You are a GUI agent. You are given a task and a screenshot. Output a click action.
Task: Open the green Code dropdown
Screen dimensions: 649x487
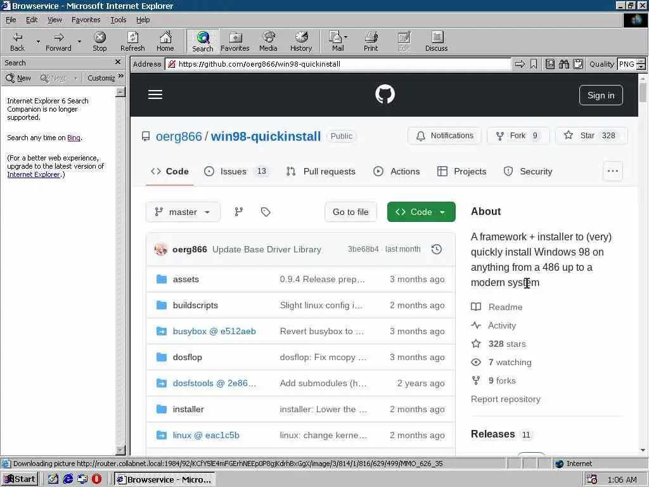coord(421,212)
